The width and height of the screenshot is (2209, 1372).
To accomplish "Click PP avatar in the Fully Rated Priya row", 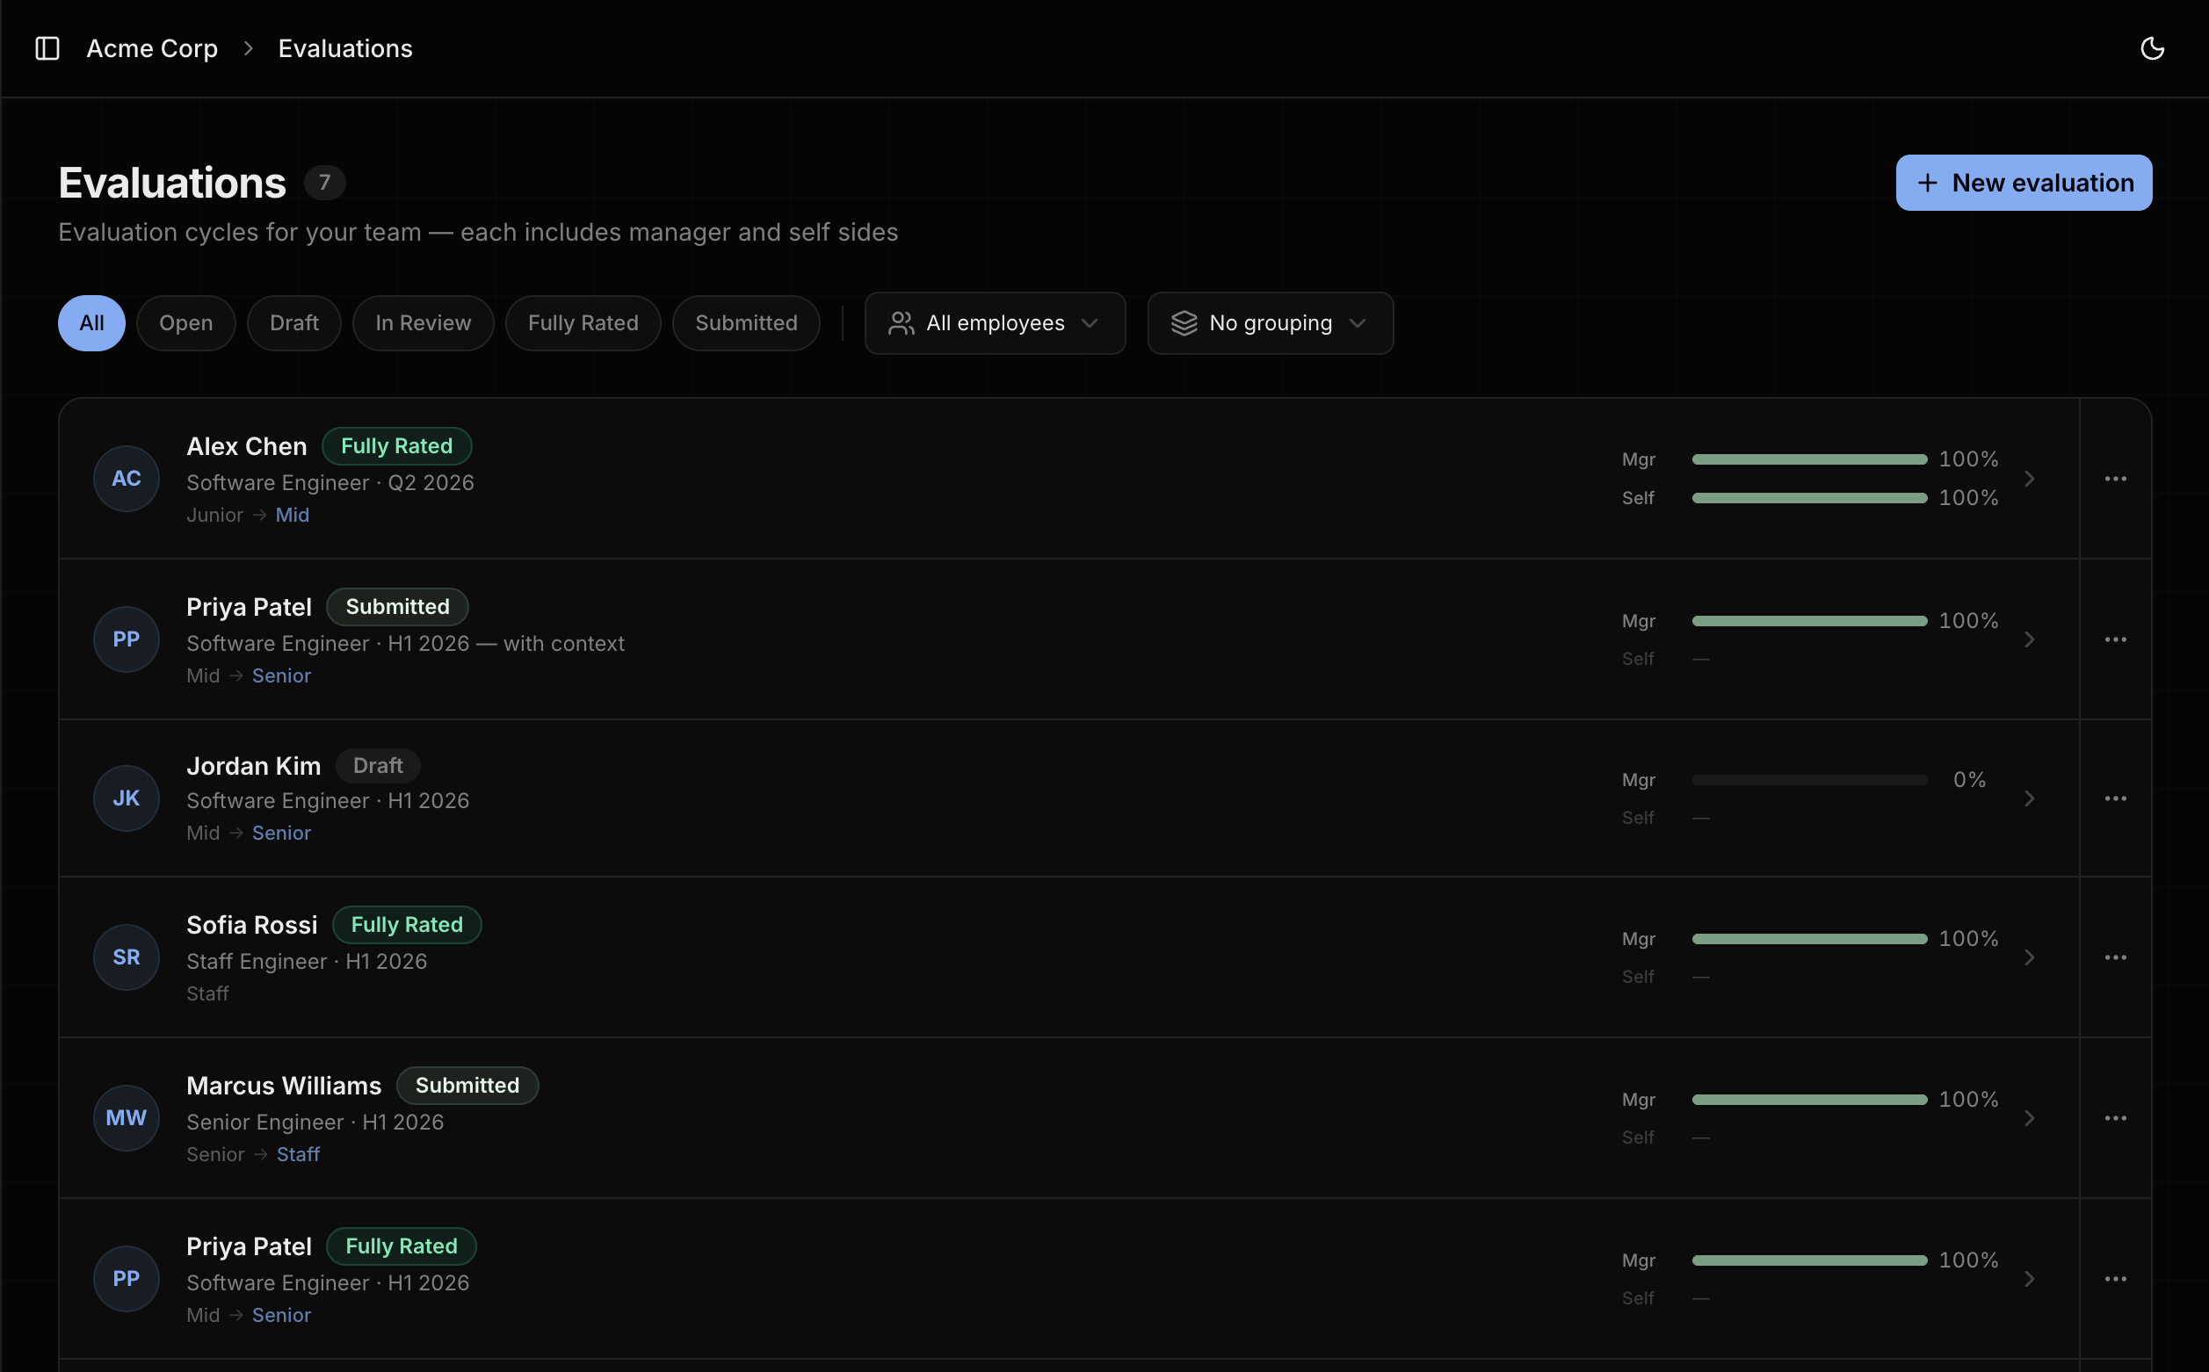I will [x=127, y=1278].
